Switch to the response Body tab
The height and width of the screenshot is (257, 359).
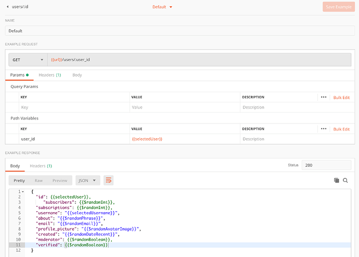click(x=15, y=166)
